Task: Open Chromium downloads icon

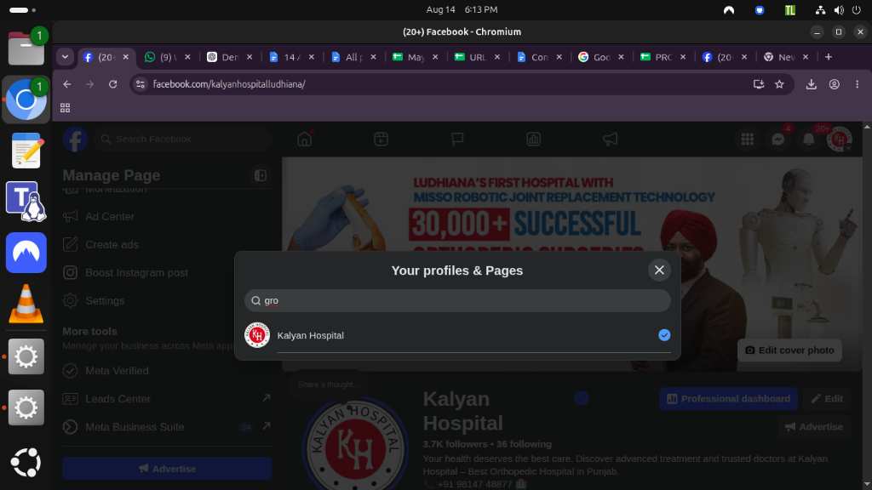Action: tap(812, 84)
